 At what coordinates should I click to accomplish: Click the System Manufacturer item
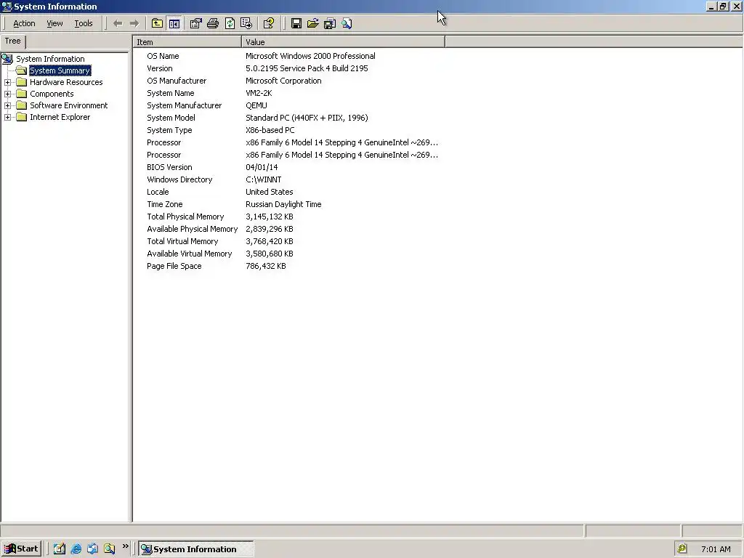(x=184, y=105)
